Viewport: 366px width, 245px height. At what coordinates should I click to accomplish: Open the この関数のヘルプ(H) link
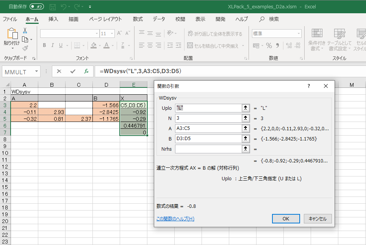[x=175, y=219]
